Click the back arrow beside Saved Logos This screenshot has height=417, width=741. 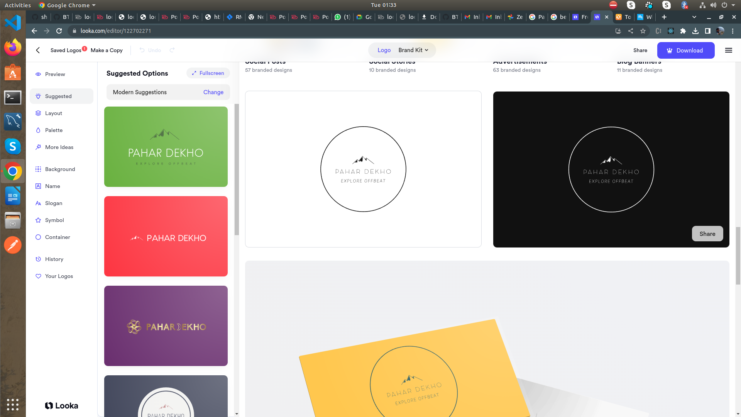tap(38, 50)
